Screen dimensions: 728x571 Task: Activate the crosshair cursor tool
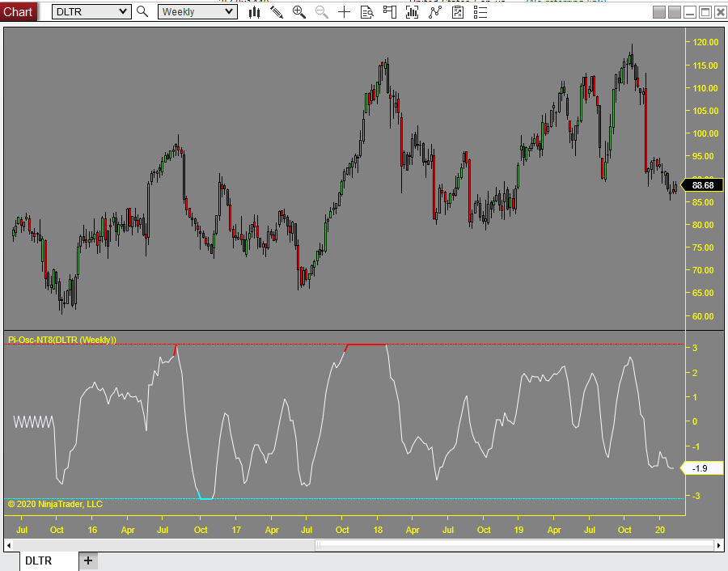coord(345,11)
